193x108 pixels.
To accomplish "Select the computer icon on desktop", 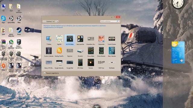I will point(3,7).
